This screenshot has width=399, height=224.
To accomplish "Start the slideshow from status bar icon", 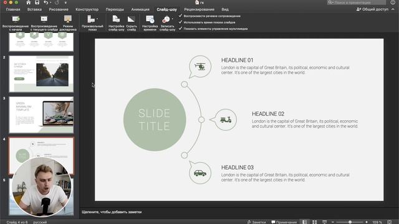I will (x=324, y=222).
